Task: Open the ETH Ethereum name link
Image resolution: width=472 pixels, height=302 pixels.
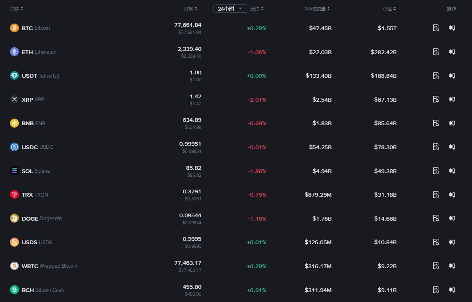Action: 39,52
